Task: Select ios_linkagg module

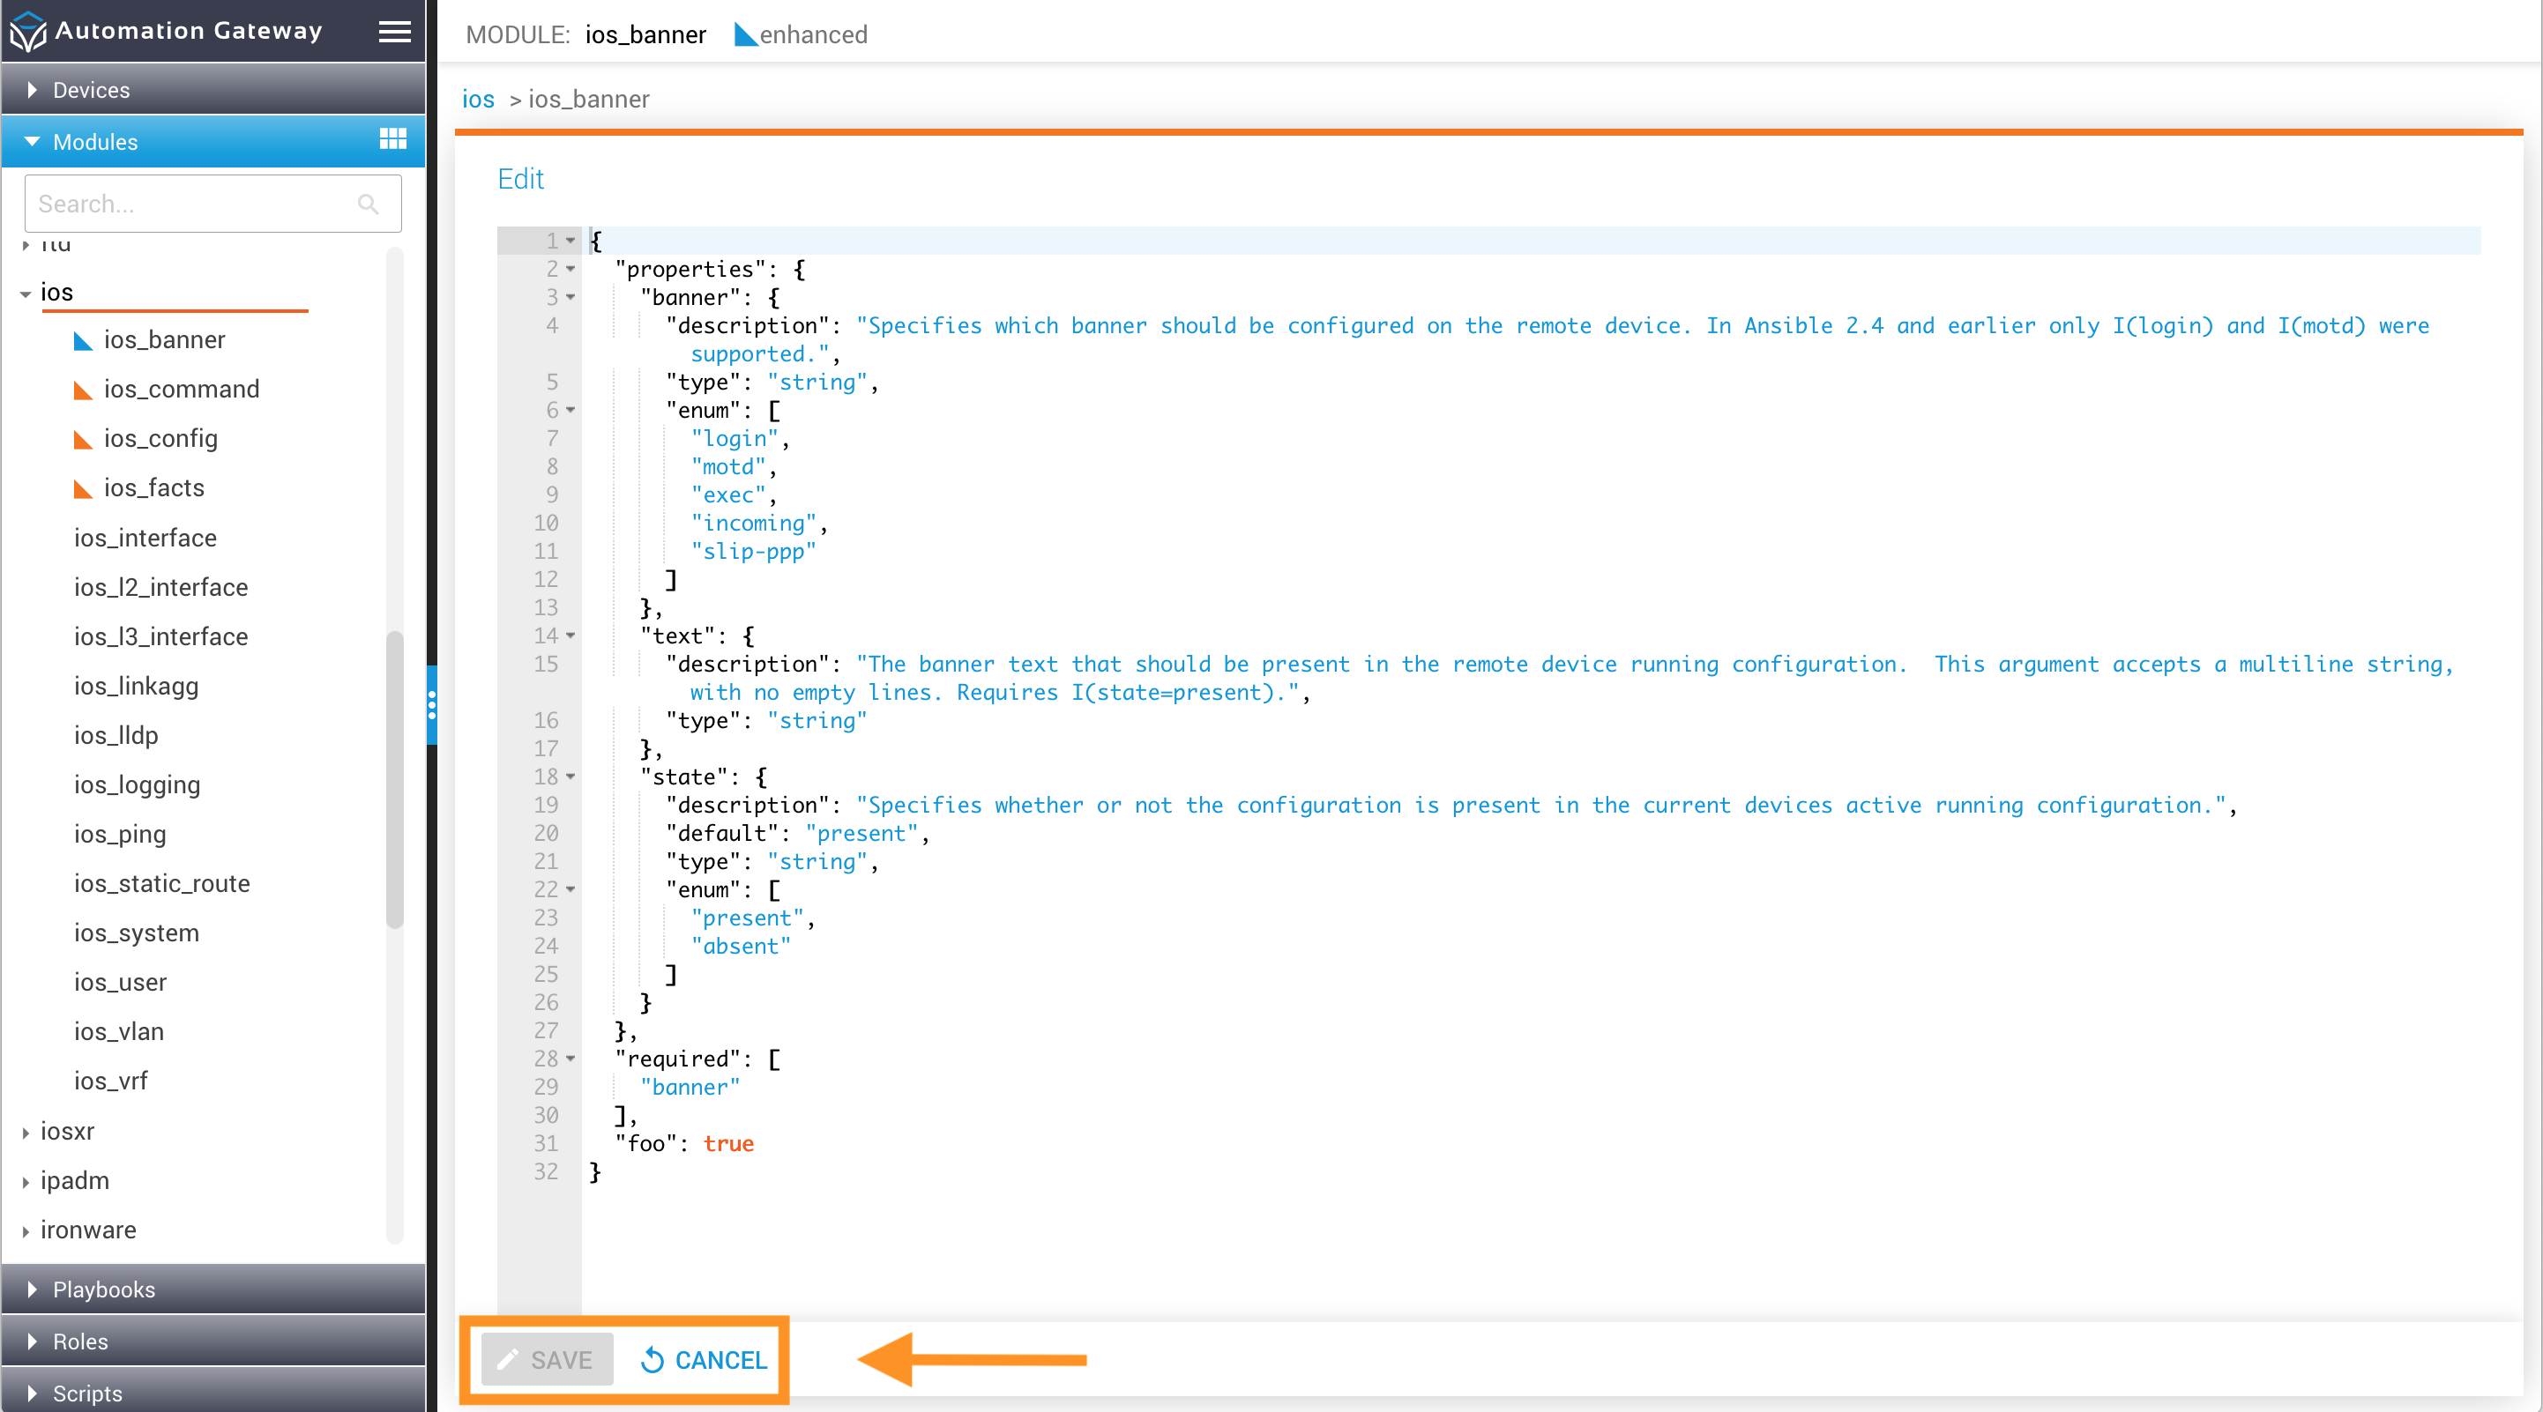Action: point(136,687)
